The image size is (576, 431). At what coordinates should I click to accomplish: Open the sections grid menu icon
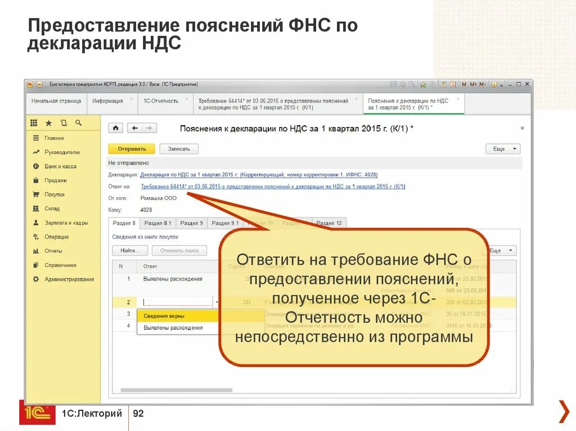pyautogui.click(x=34, y=123)
